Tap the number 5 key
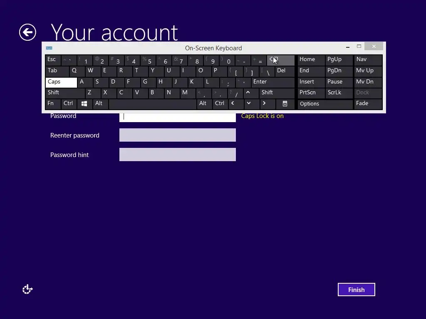426x319 pixels. (x=148, y=60)
